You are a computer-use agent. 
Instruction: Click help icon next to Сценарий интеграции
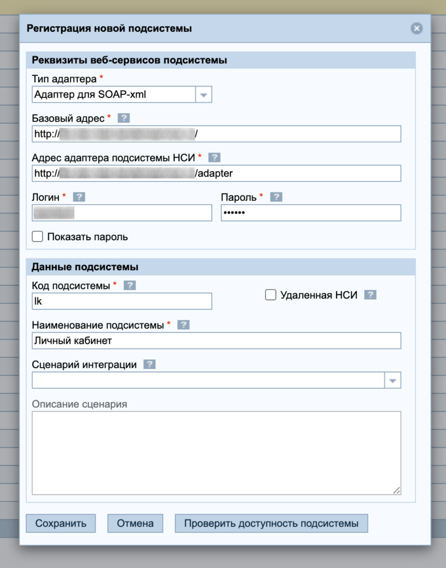149,364
